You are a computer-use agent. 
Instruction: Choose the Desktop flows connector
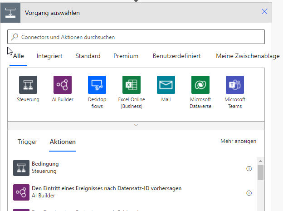pos(97,85)
